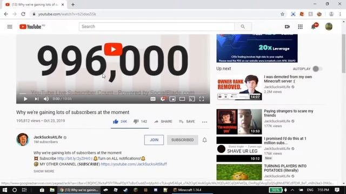Close the YouTube browser tab
Image resolution: width=346 pixels, height=194 pixels.
click(x=63, y=5)
